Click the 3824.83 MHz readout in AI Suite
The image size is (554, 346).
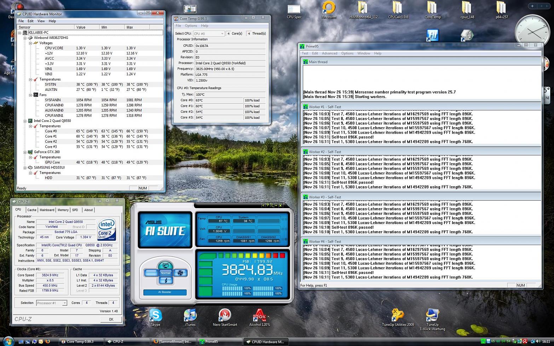pyautogui.click(x=252, y=270)
